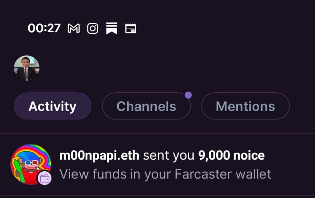Click the purple wallet badge icon
Screen dimensions: 315x198
click(x=45, y=178)
